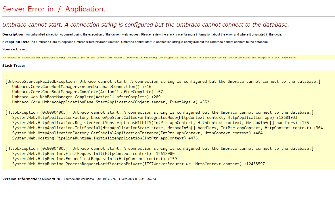Click the "Stack Trace:" label
335x199 pixels.
(14, 66)
